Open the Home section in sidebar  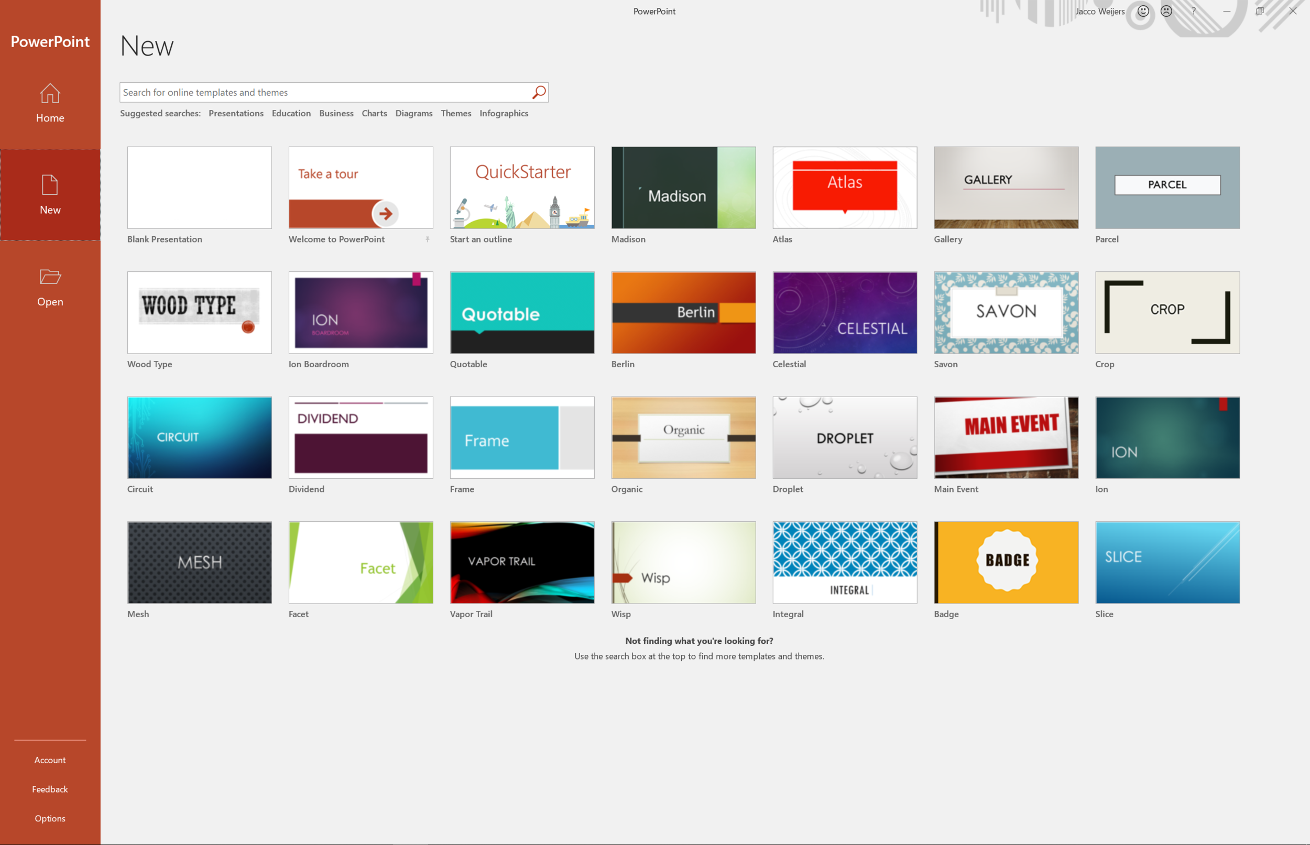click(50, 103)
